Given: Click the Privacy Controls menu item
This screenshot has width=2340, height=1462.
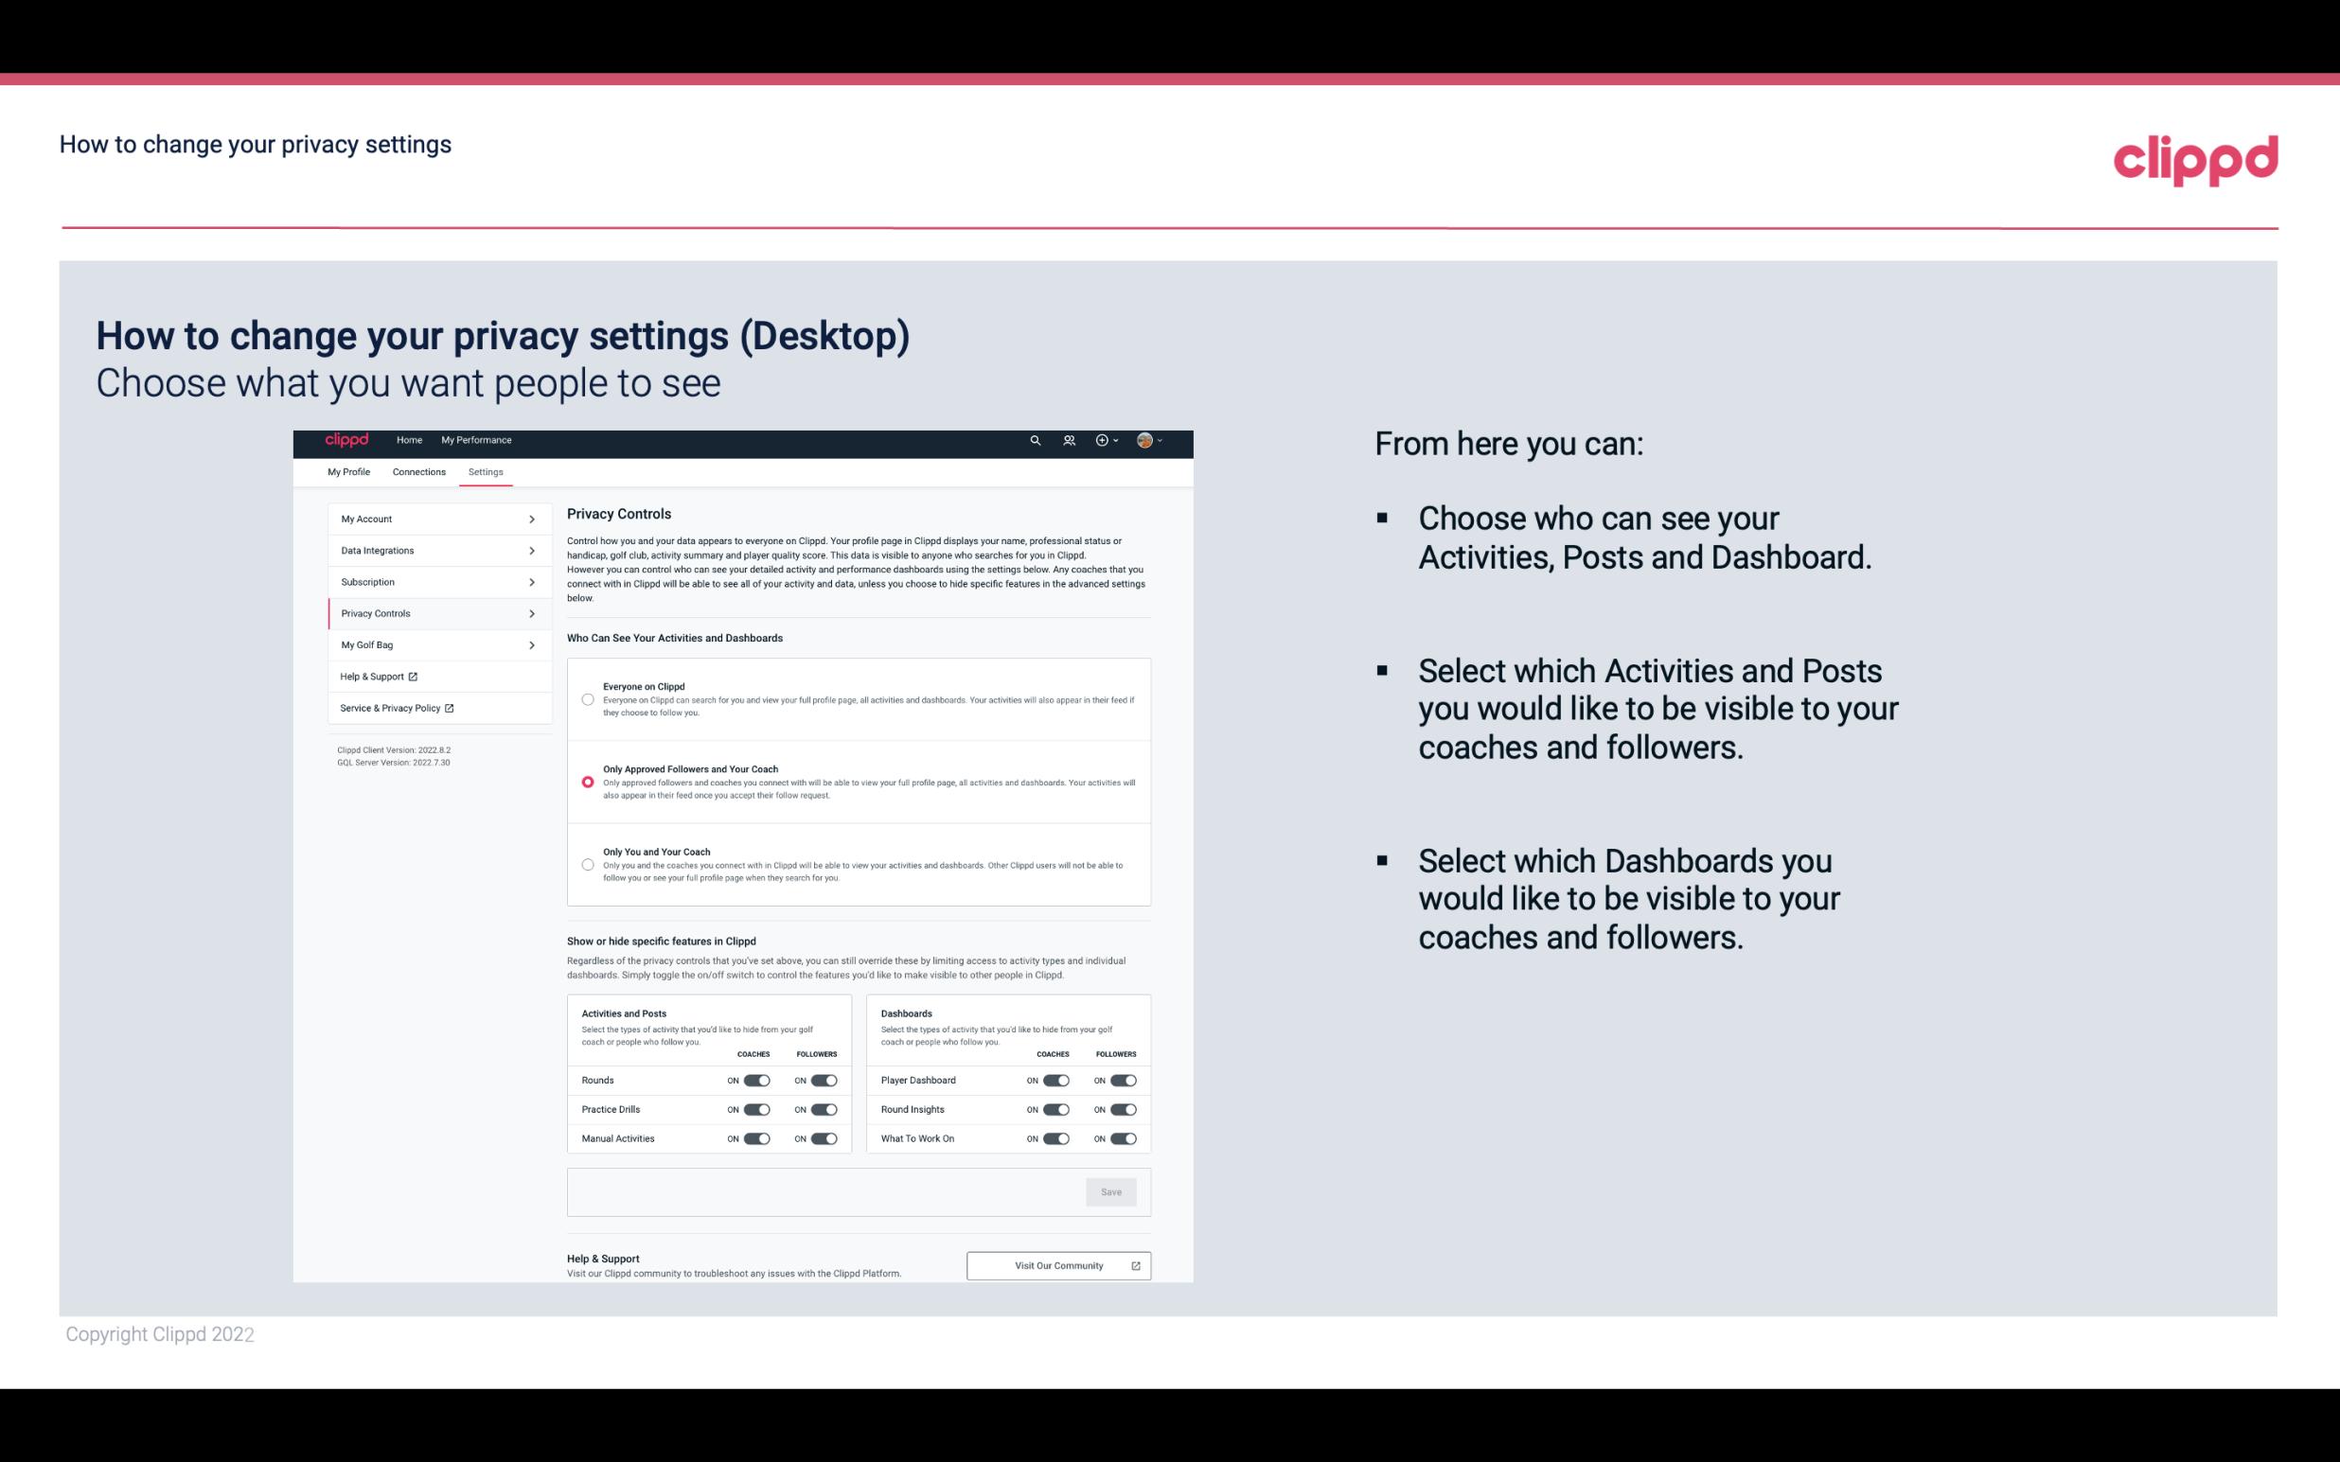Looking at the screenshot, I should pos(433,613).
